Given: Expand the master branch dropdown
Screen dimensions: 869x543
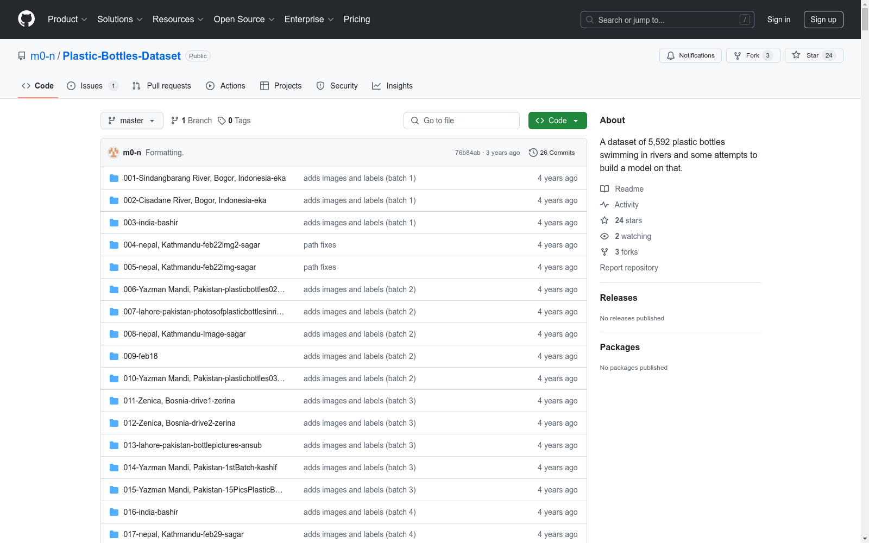Looking at the screenshot, I should tap(132, 121).
